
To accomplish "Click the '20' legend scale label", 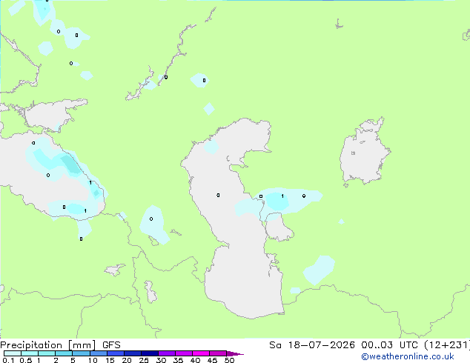I will 127,360.
